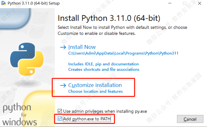
Task: Uncheck 'Use admin privileges when installing py.exe'
Action: point(60,111)
